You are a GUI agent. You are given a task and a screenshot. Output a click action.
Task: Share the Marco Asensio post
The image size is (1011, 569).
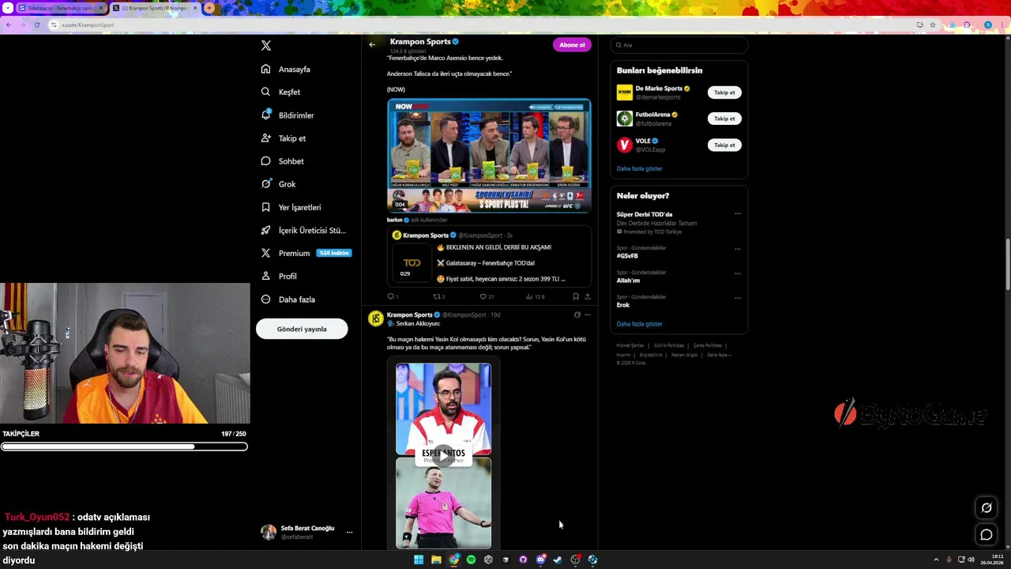click(587, 296)
